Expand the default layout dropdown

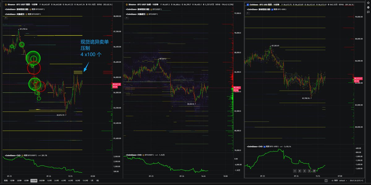(x=343, y=180)
